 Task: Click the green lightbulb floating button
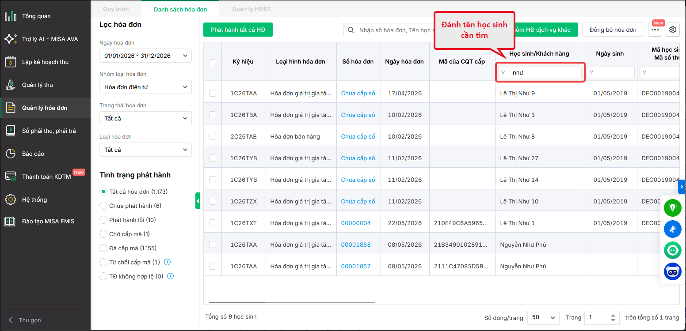[673, 207]
